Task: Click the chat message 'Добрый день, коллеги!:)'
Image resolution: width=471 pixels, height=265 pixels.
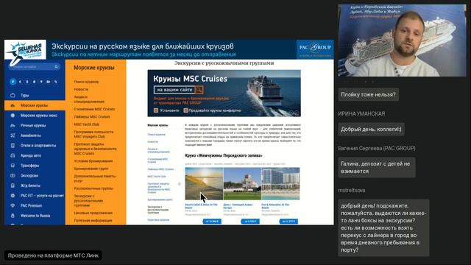Action: point(371,130)
